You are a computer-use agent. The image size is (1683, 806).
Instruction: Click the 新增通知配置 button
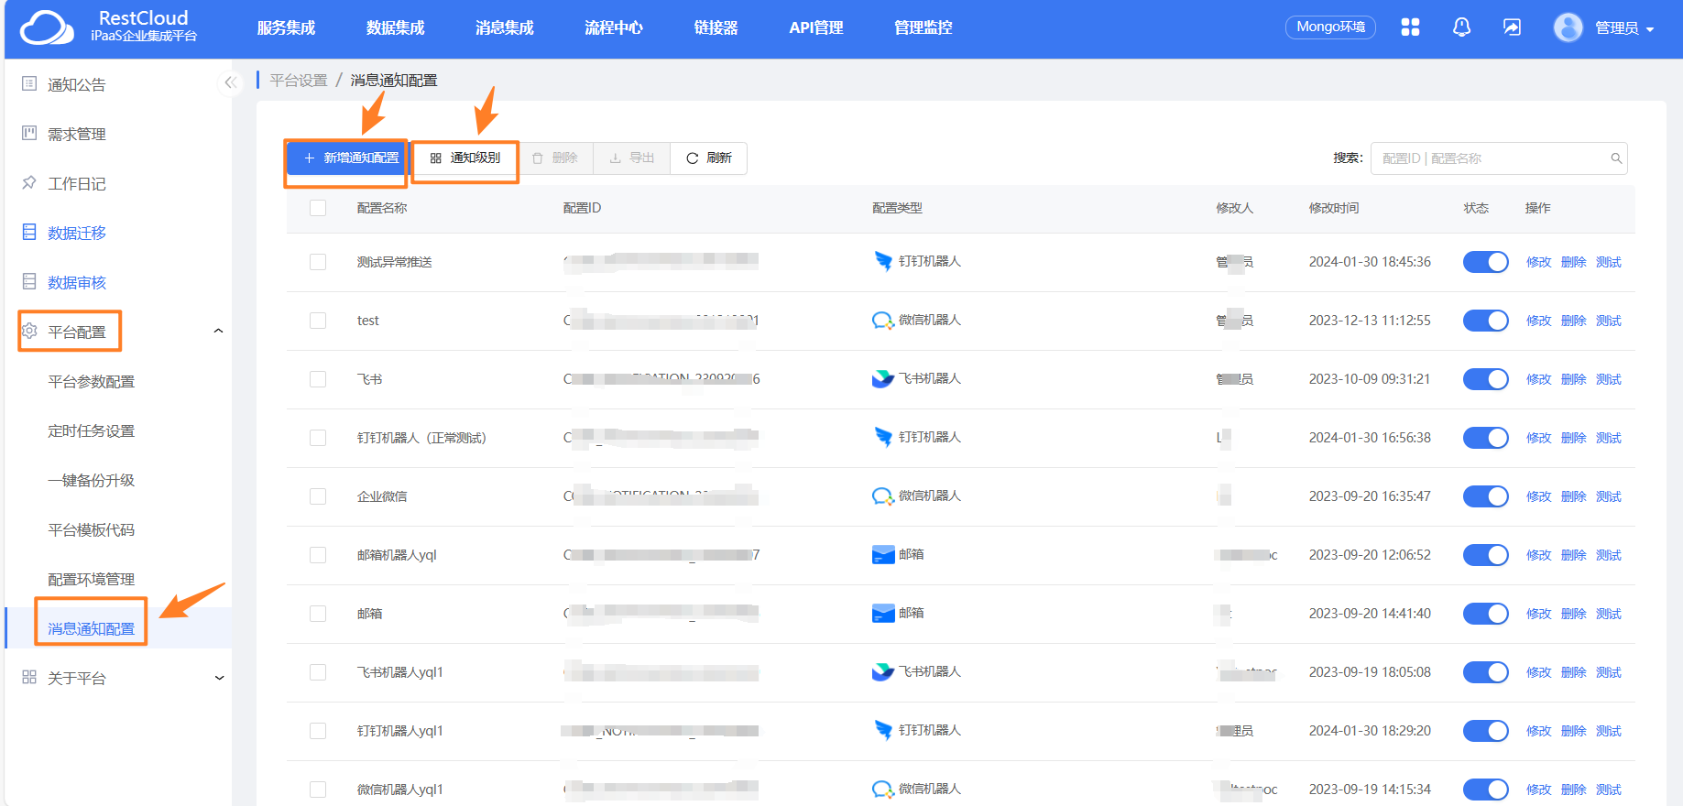tap(347, 158)
